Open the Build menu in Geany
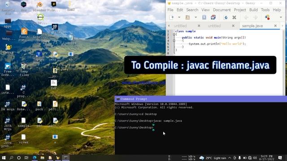 [x=253, y=10]
